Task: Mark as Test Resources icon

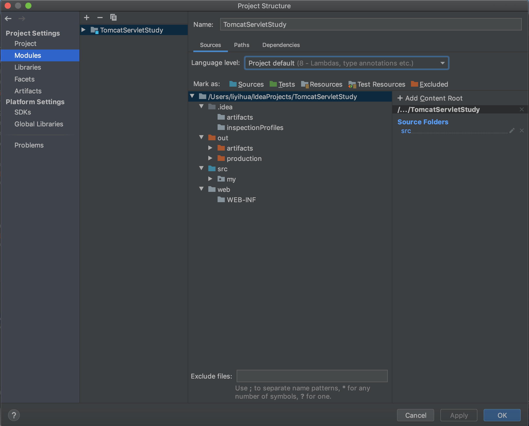Action: tap(352, 84)
